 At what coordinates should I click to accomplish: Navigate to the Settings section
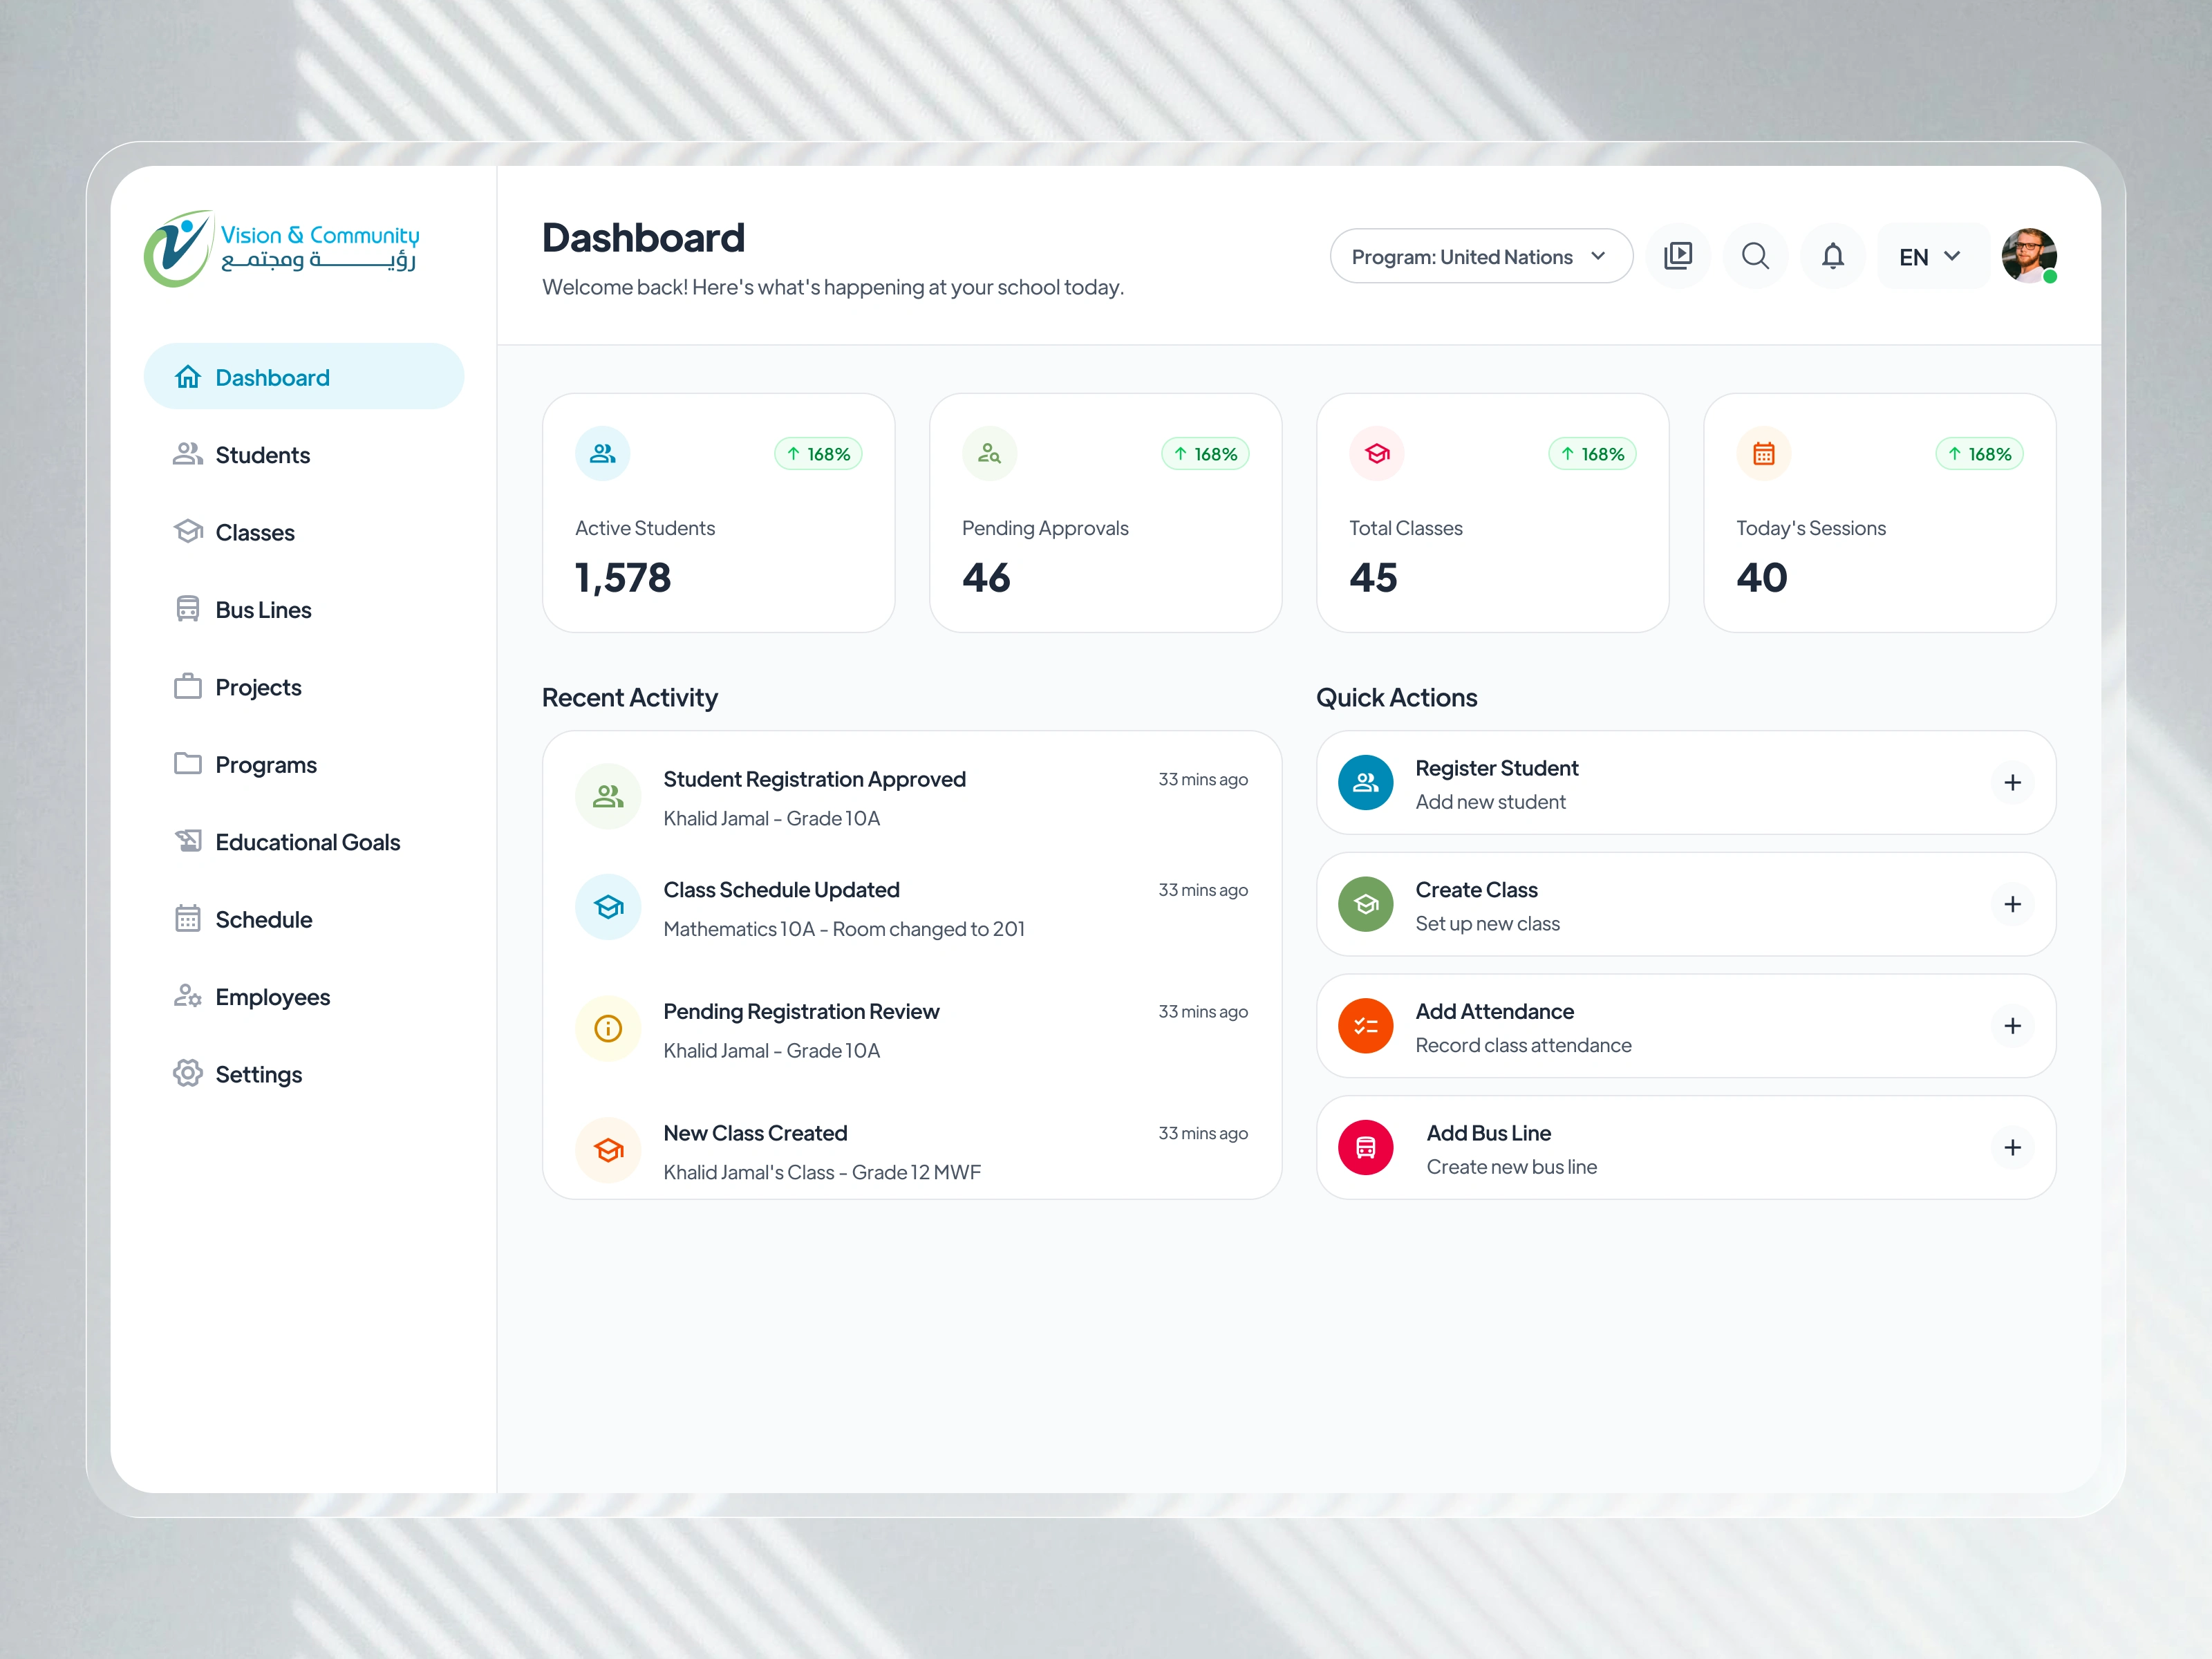pos(258,1073)
